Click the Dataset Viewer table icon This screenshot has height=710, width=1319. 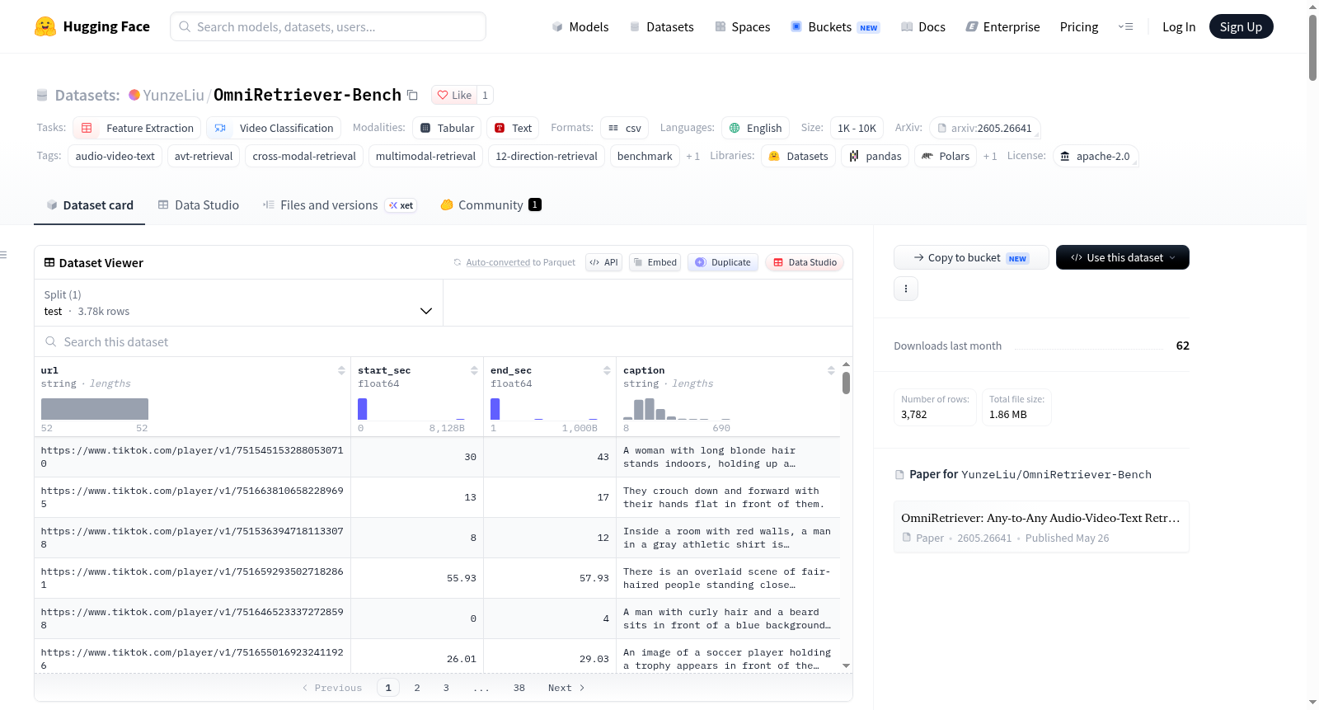(x=49, y=262)
